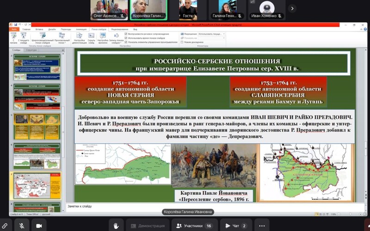
Task: Click the Славяносербия map image on slide
Action: 306,173
